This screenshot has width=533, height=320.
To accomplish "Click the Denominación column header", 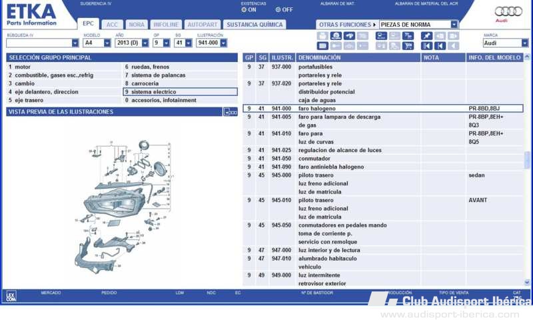I will 358,57.
